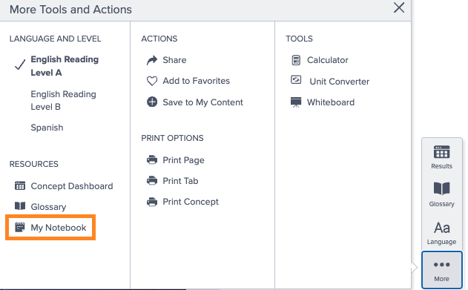Open Glossary in the side toolbar
Image resolution: width=468 pixels, height=290 pixels.
[x=442, y=194]
